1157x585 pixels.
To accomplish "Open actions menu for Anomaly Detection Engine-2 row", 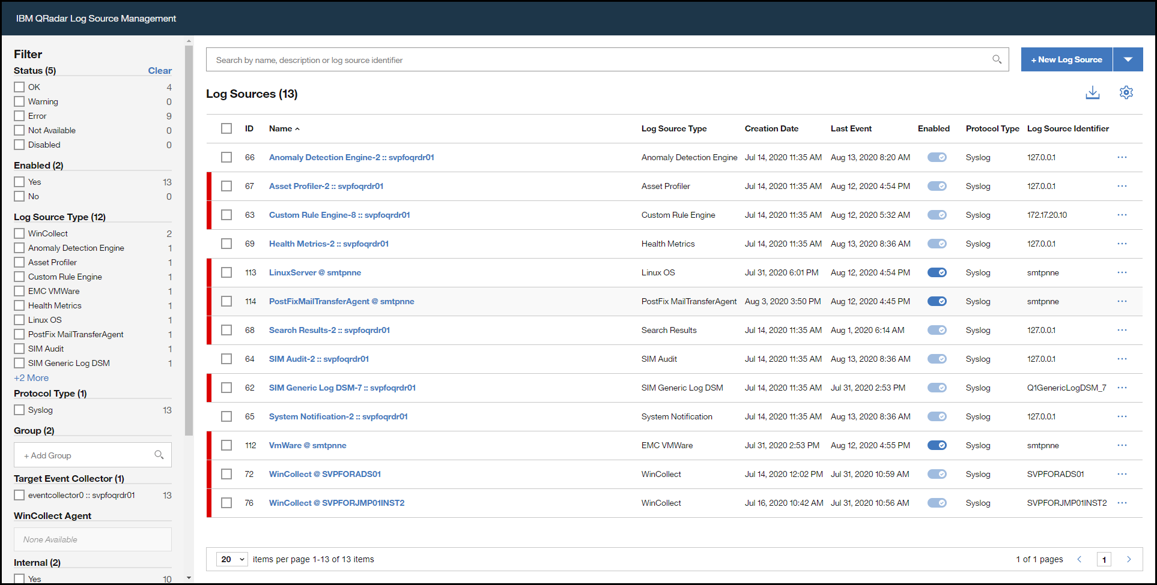I will click(x=1122, y=157).
